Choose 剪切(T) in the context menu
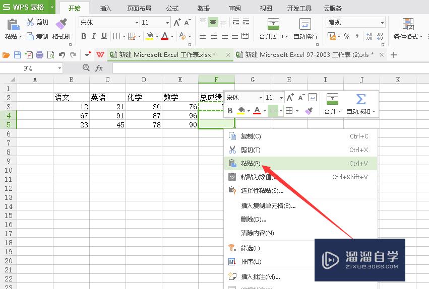 tap(300, 150)
